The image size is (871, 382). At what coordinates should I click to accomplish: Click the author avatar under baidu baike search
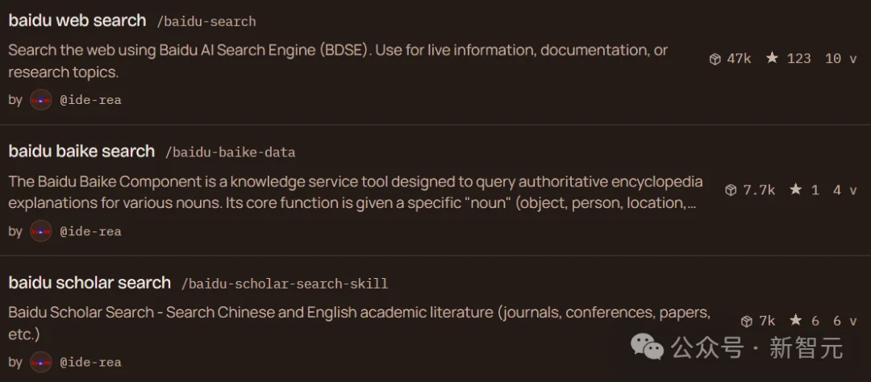click(x=41, y=231)
